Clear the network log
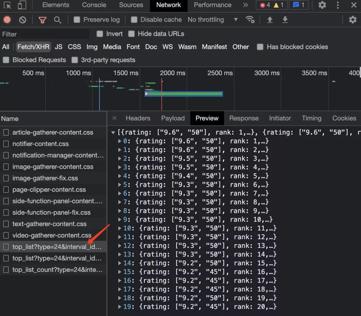Screen dimensions: 361x316 pyautogui.click(x=23, y=20)
